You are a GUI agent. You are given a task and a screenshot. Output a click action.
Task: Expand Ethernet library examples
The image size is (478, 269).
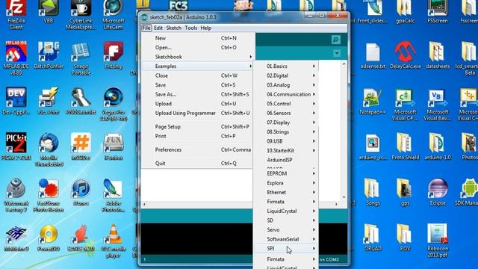click(286, 192)
